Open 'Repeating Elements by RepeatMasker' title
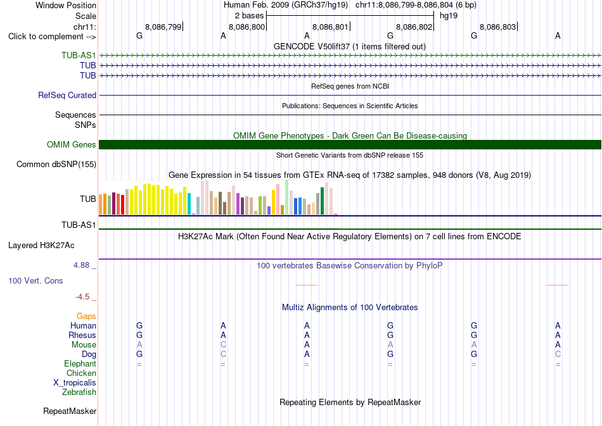Screen dimensions: 602x426 pos(350,402)
